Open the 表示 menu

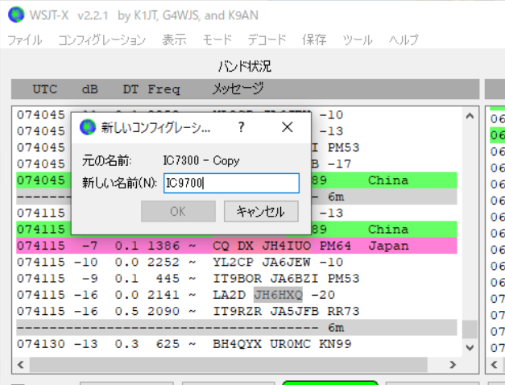click(x=174, y=40)
